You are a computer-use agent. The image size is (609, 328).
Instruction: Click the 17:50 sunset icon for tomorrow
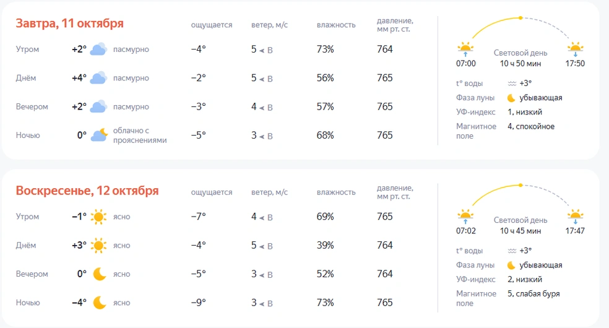pyautogui.click(x=576, y=49)
